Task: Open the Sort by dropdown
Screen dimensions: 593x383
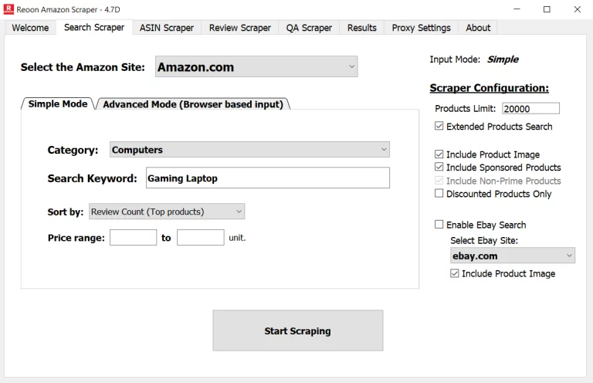Action: [167, 212]
